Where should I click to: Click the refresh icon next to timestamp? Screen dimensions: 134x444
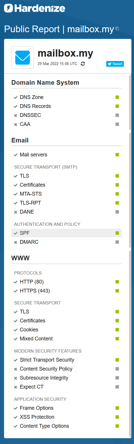(83, 64)
